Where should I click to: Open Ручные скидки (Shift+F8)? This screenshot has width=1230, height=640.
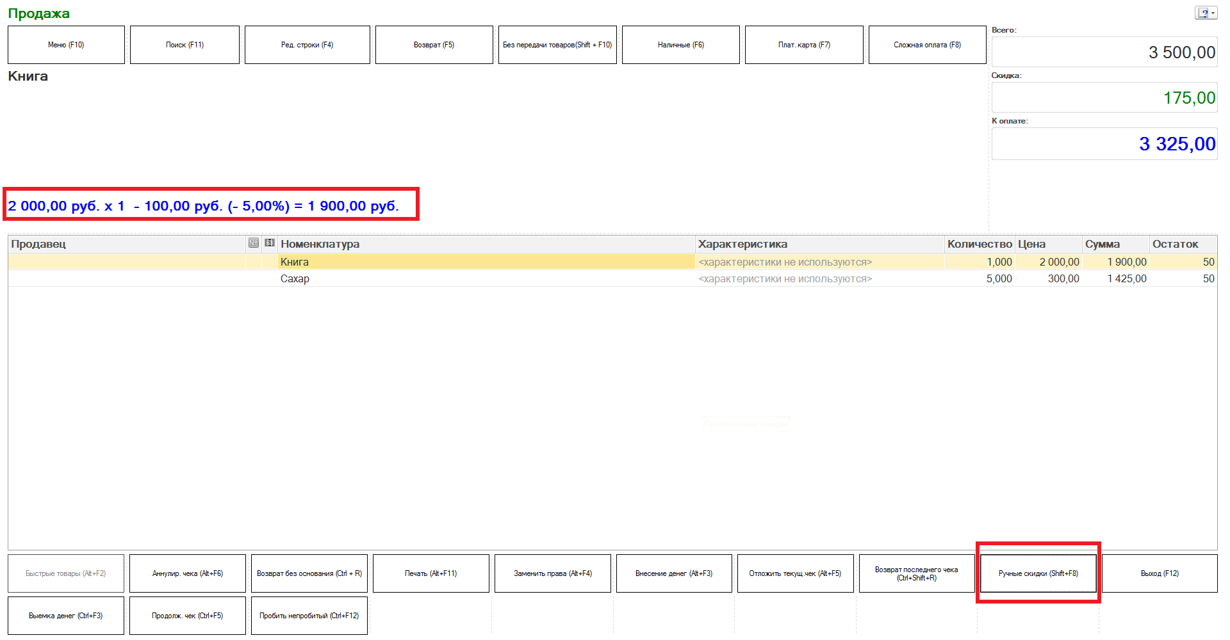(1038, 573)
